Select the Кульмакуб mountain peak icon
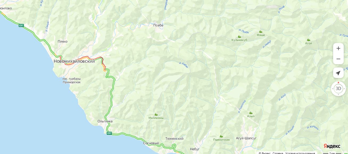Screen dimensions: 348x154 (239, 36)
